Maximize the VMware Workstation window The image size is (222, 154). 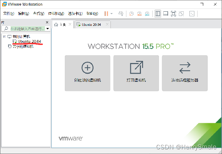pos(202,4)
